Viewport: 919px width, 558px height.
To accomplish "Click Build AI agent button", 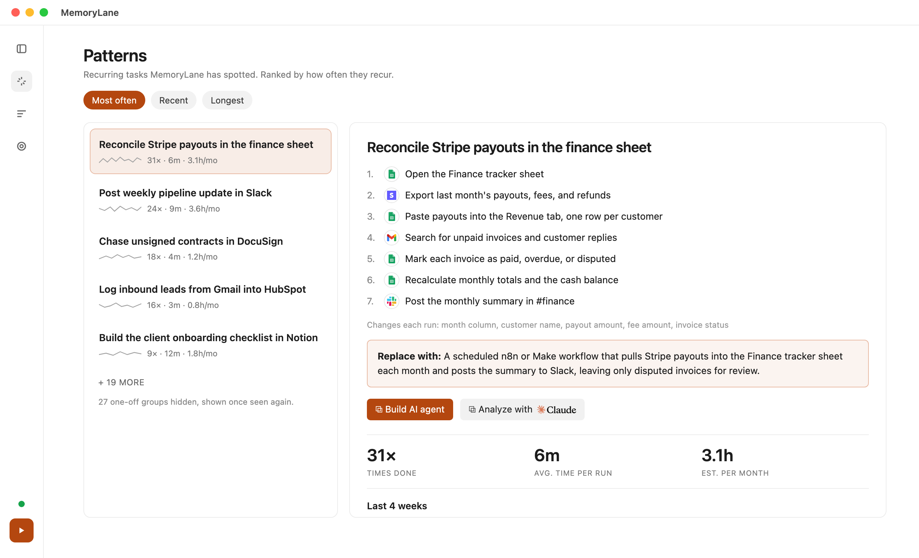I will pos(410,409).
